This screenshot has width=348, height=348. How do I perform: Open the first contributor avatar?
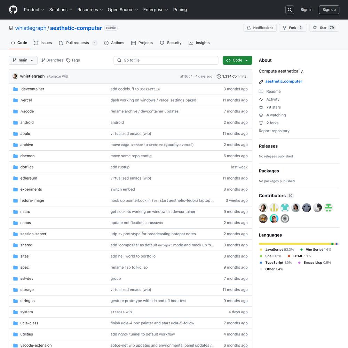tap(263, 208)
